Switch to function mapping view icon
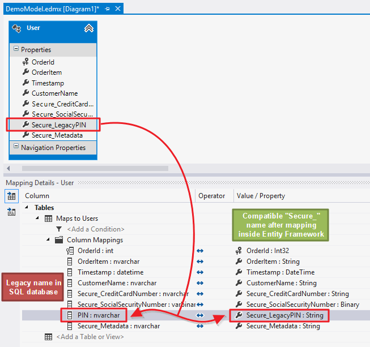The image size is (370, 347). (x=11, y=212)
